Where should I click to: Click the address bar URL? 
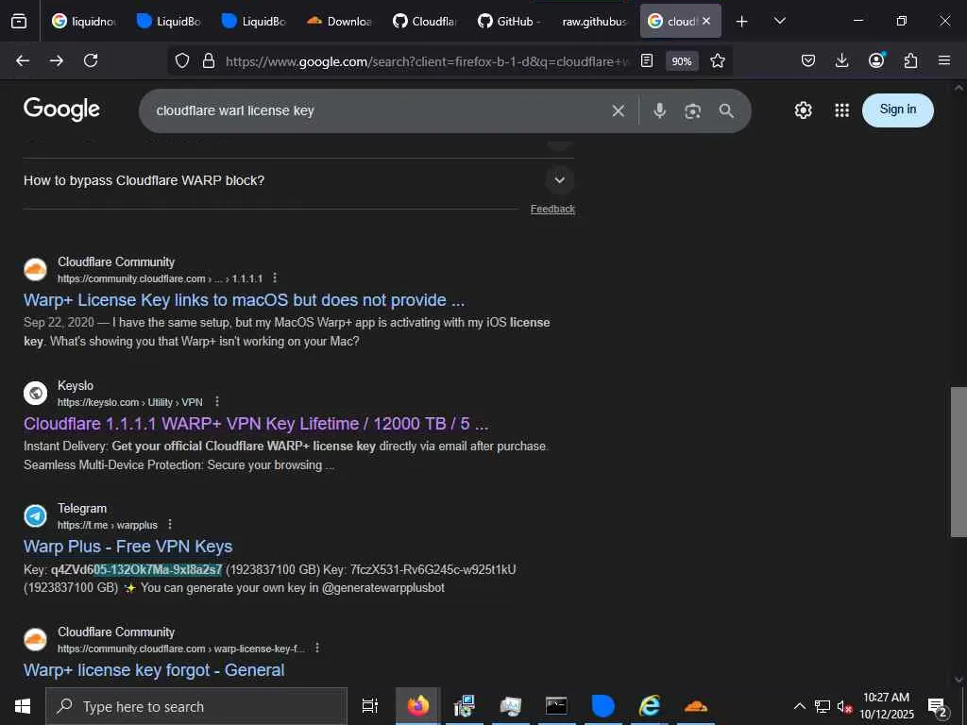coord(427,61)
